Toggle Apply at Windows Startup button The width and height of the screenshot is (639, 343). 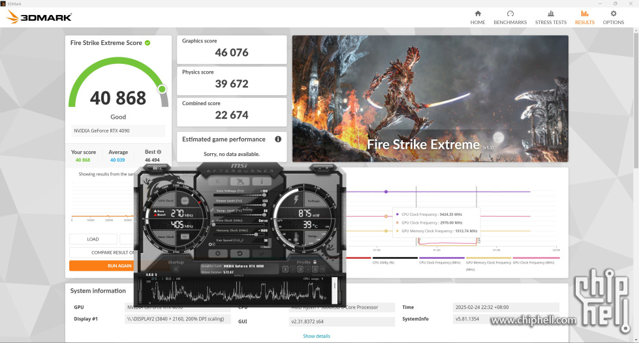pos(176,269)
